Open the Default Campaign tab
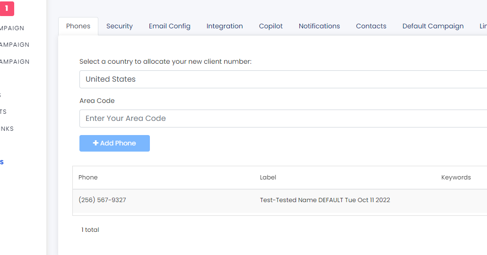This screenshot has width=487, height=255. (433, 26)
